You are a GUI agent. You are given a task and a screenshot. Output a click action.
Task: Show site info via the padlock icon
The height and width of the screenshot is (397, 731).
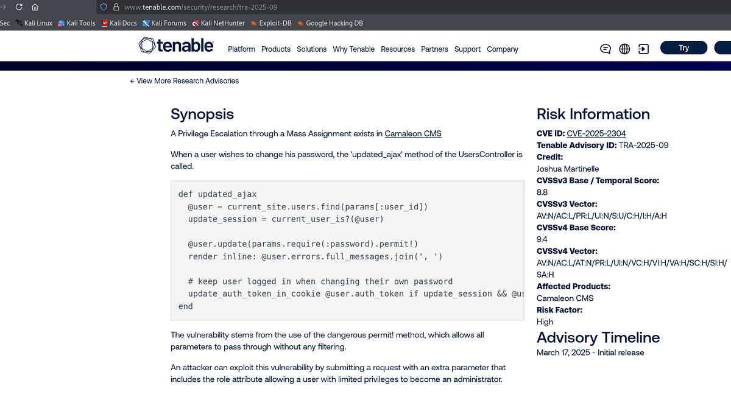[115, 7]
